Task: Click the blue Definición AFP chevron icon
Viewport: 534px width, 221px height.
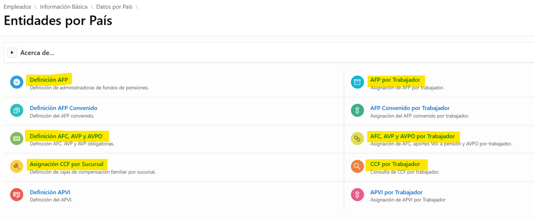Action: tap(16, 82)
